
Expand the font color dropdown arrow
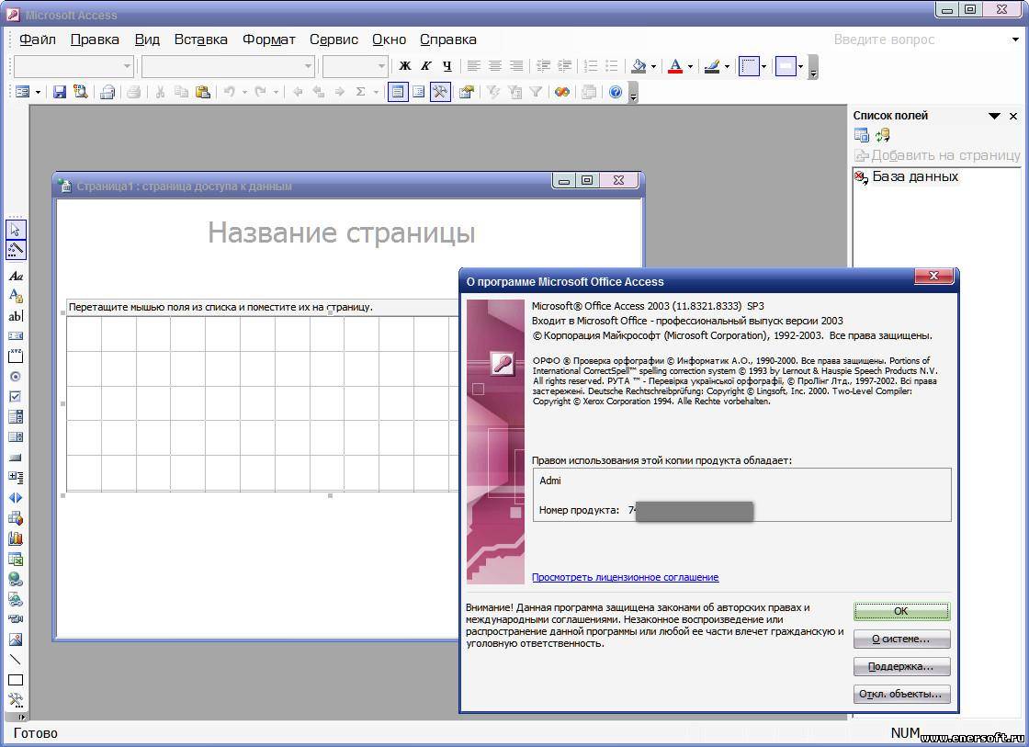click(690, 66)
